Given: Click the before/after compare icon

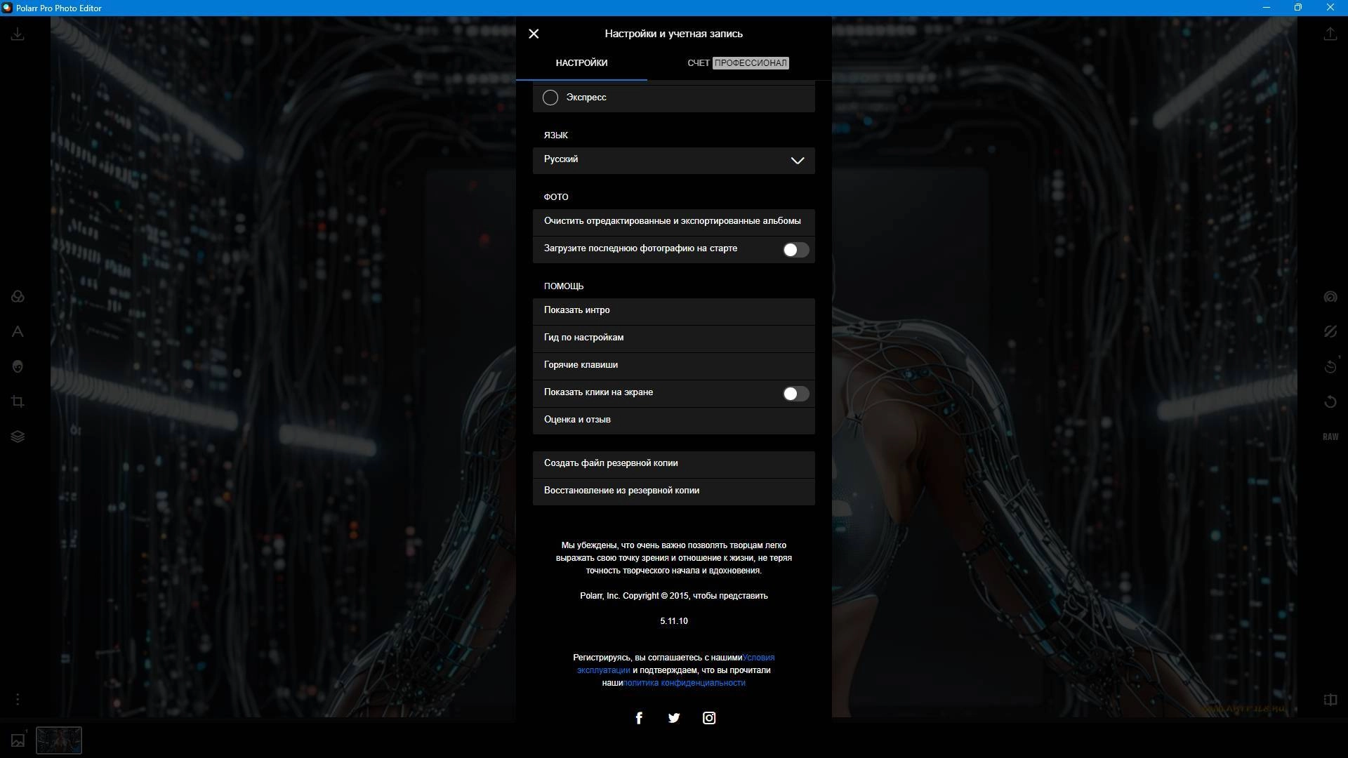Looking at the screenshot, I should tap(1330, 700).
